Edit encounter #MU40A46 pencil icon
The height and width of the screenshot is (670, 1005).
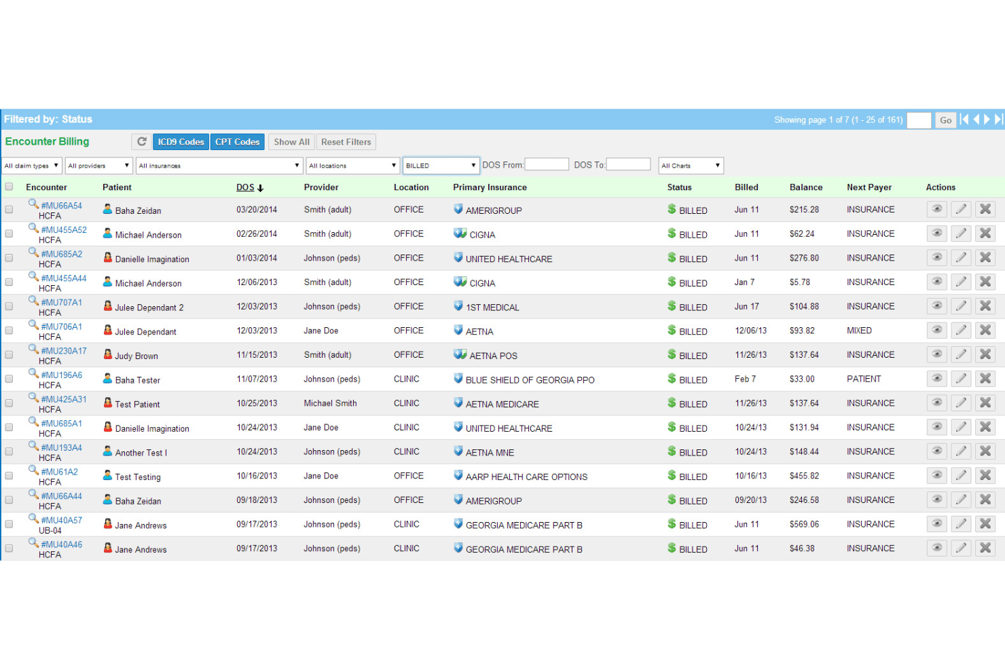coord(961,548)
